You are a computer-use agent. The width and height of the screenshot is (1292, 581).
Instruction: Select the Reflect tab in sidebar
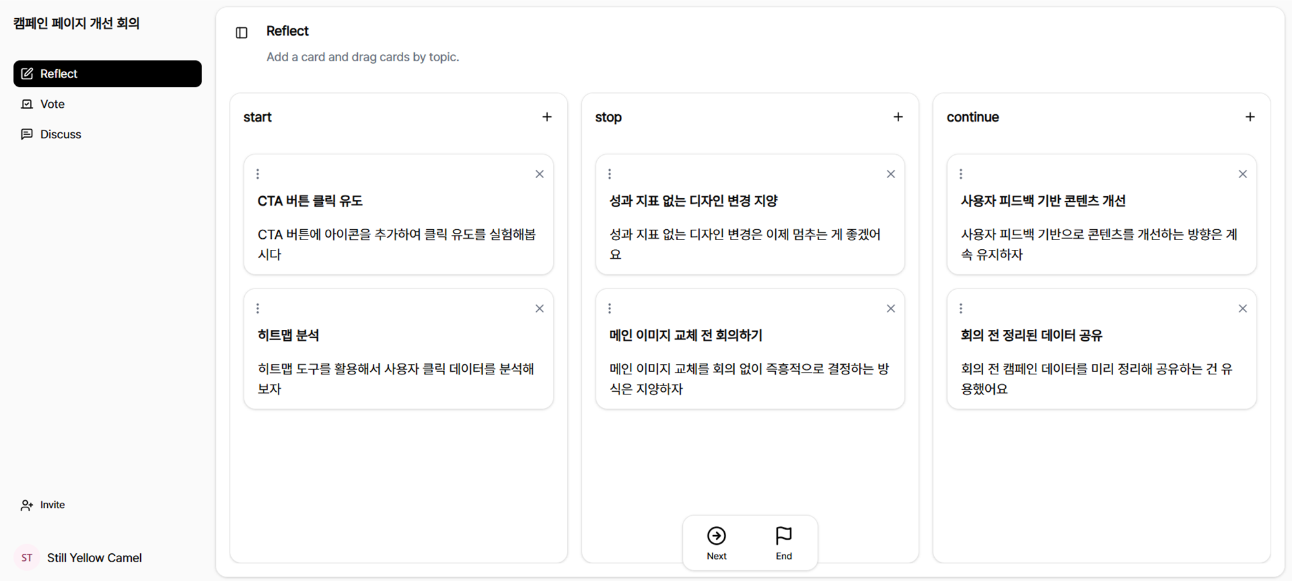pos(107,74)
